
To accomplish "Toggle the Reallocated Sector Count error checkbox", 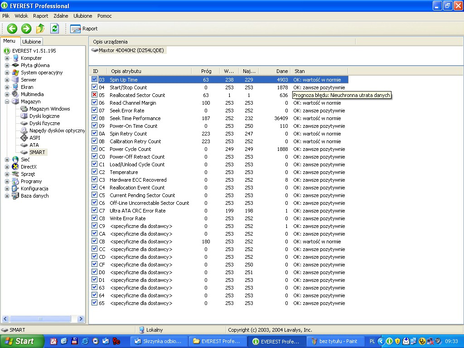I will [95, 95].
